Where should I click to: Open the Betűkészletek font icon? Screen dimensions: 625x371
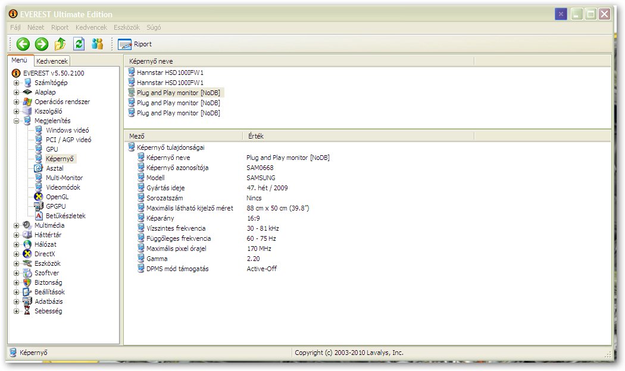39,216
